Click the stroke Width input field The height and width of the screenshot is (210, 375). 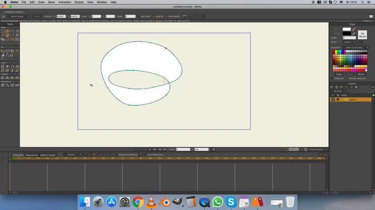pos(349,38)
